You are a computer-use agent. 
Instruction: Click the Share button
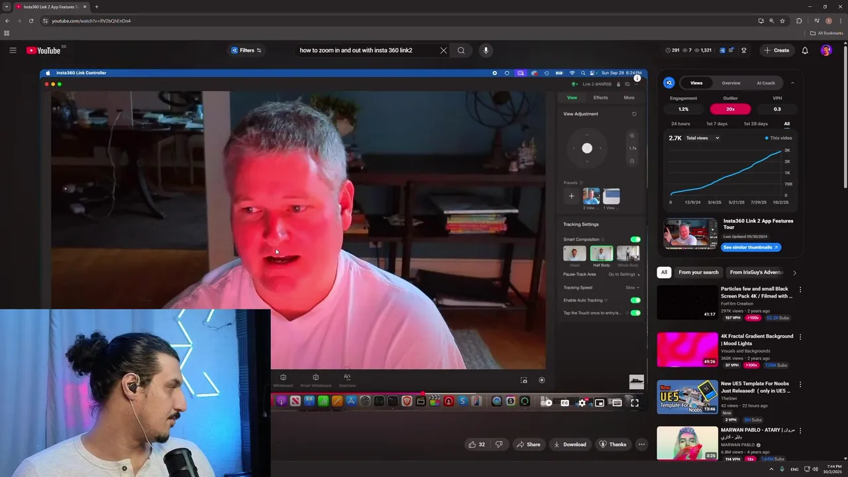pos(528,445)
